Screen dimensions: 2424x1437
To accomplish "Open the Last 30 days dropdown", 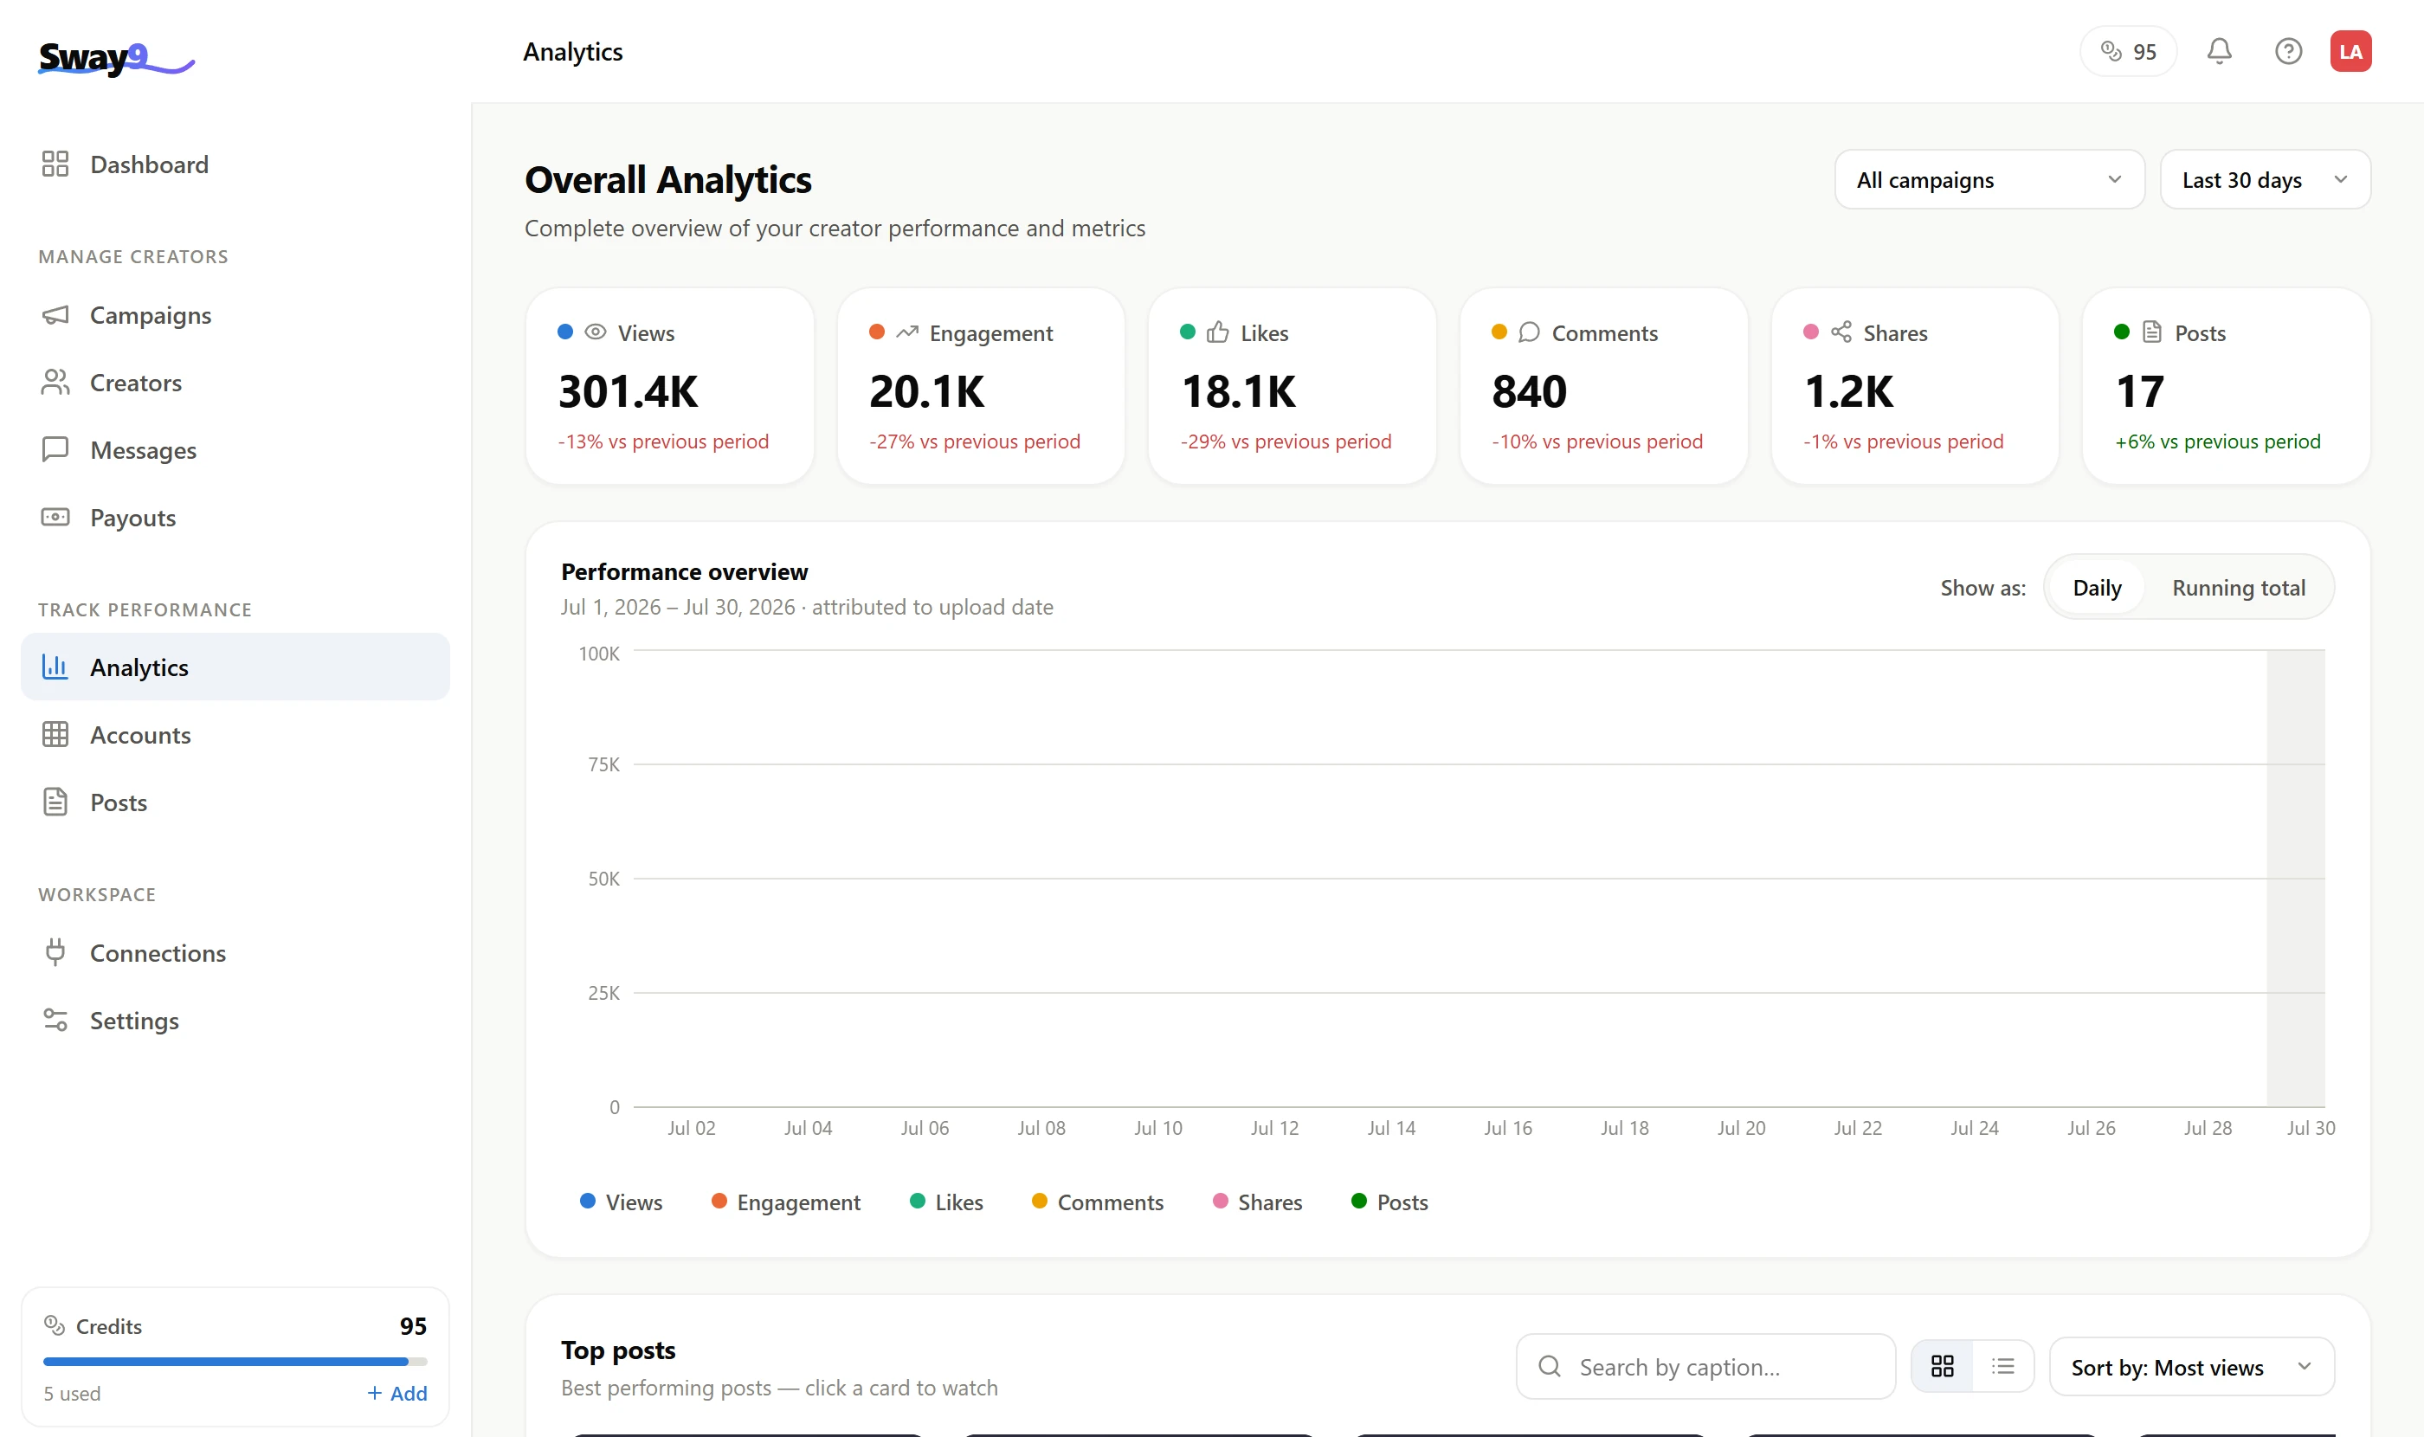I will pyautogui.click(x=2266, y=179).
